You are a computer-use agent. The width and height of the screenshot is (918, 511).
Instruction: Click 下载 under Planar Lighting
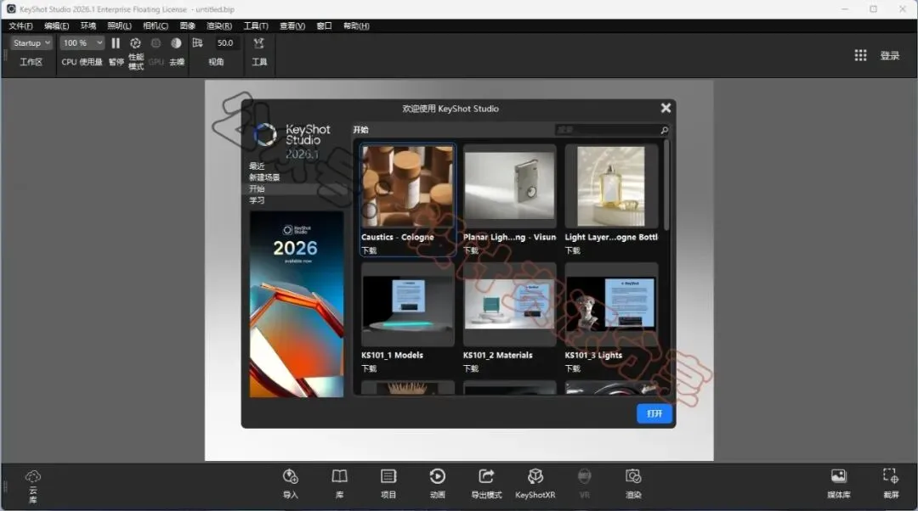(x=471, y=250)
